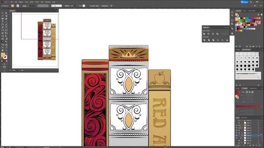The image size is (264, 148).
Task: Open the Window menu
Action: [48, 2]
